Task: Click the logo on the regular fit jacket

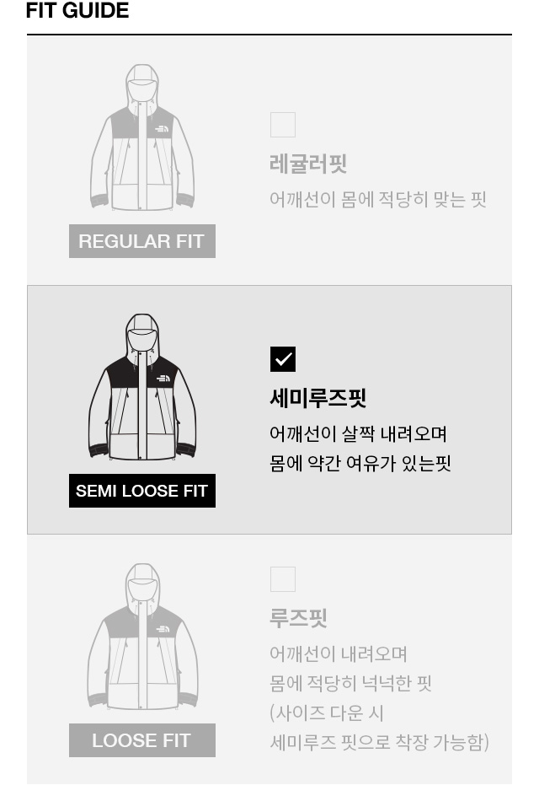Action: tap(162, 128)
